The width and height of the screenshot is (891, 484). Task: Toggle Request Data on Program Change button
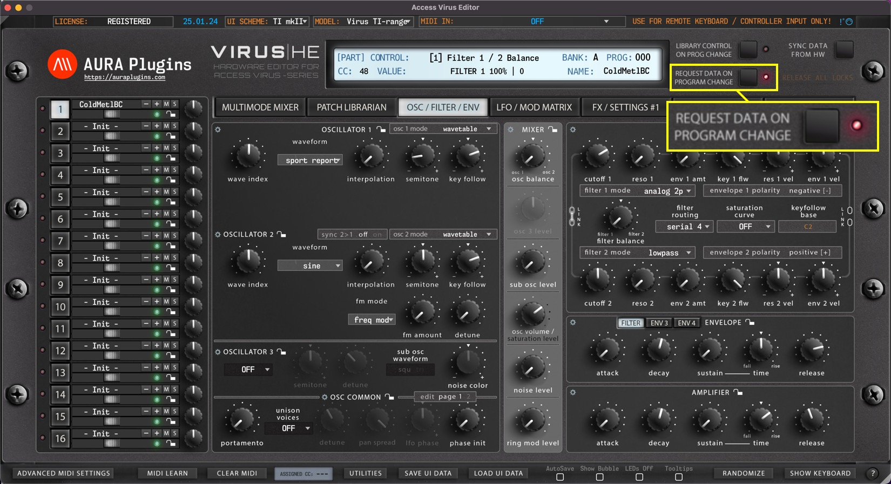click(748, 77)
